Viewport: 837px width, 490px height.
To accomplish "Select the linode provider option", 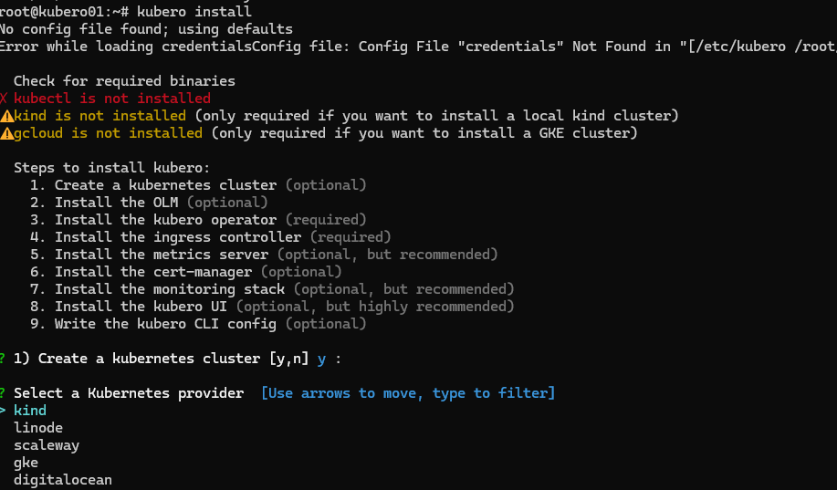I will (38, 428).
